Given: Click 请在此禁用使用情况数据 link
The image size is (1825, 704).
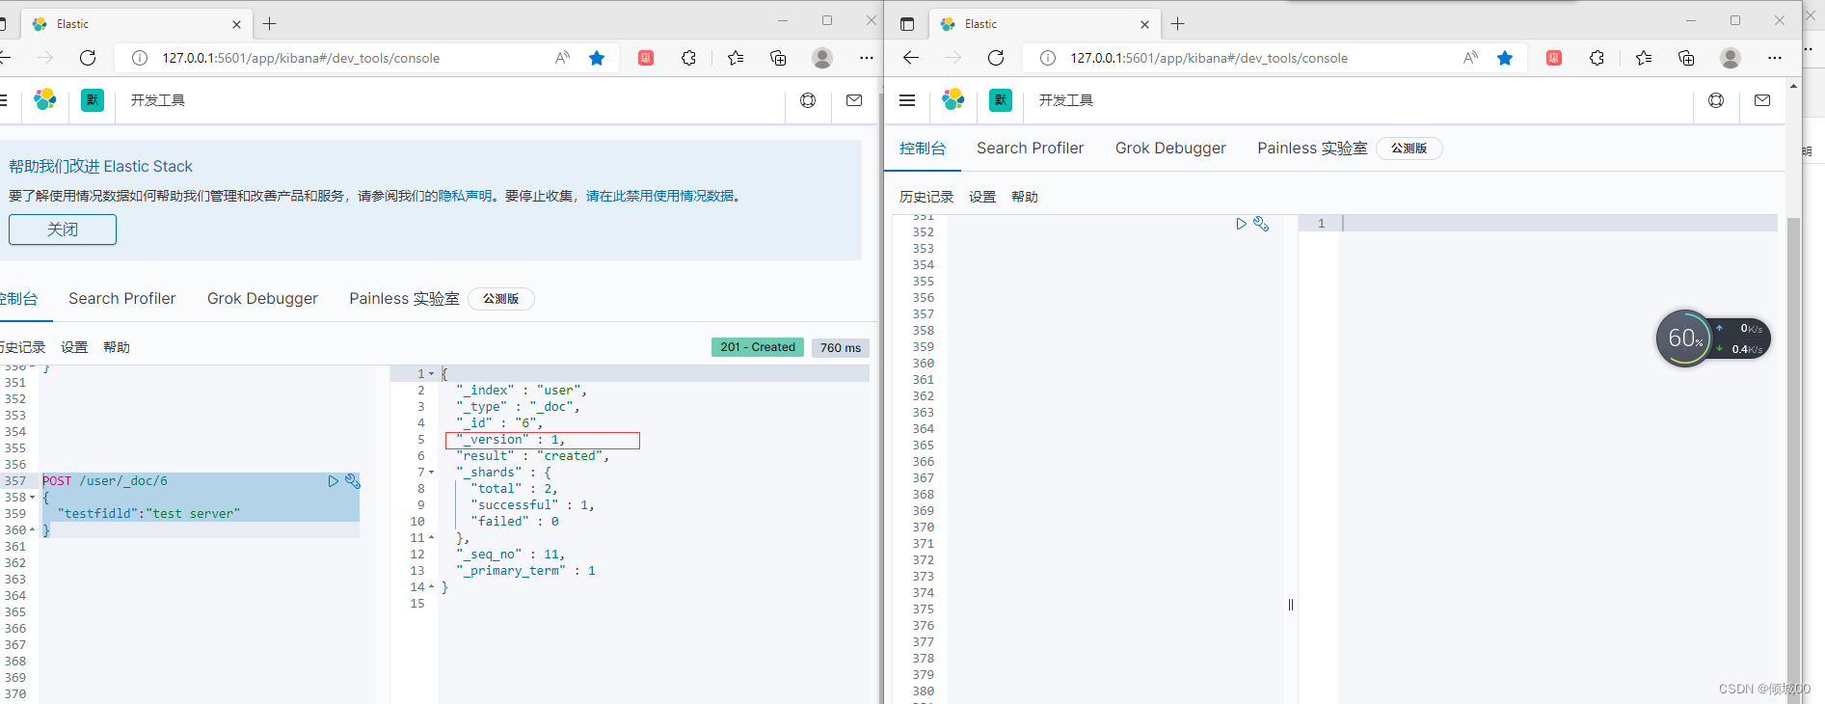Looking at the screenshot, I should point(660,196).
